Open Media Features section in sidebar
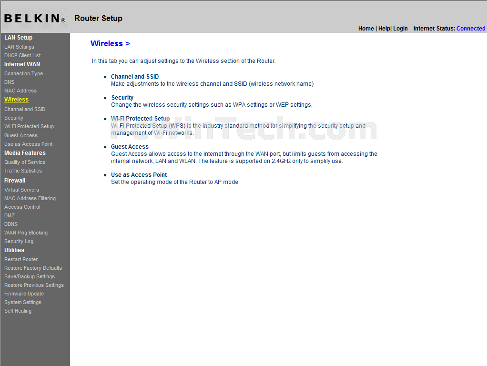This screenshot has height=366, width=487. [x=25, y=153]
